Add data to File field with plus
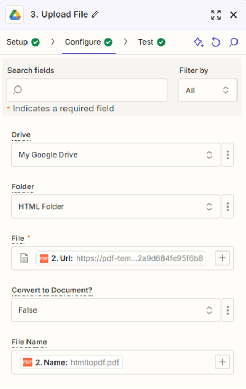The width and height of the screenshot is (246, 389). point(222,258)
